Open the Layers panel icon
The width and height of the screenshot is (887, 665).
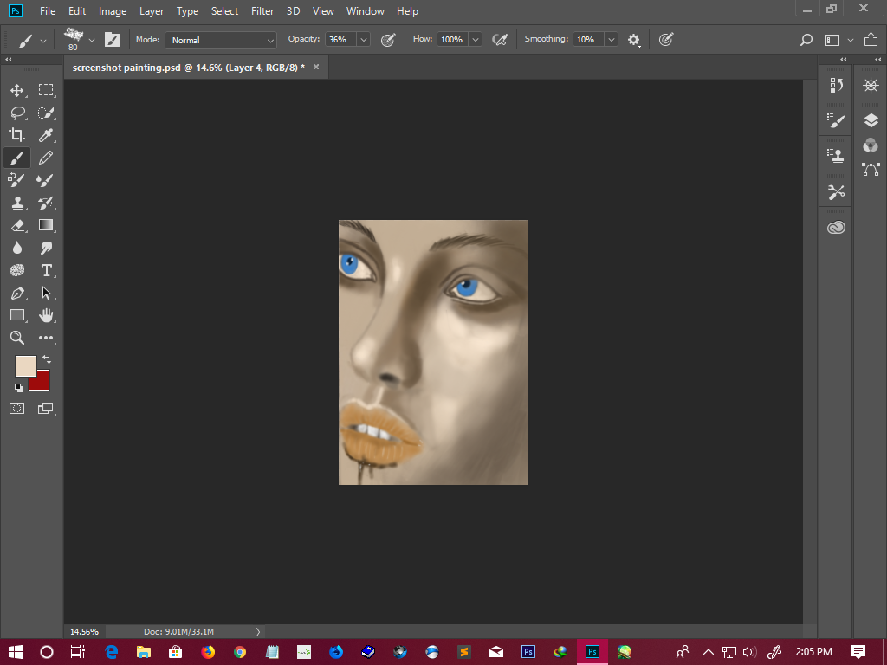pos(871,120)
